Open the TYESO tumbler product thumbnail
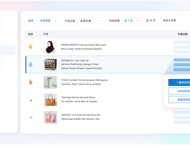Viewport: 190px width, 145px height. [50, 82]
